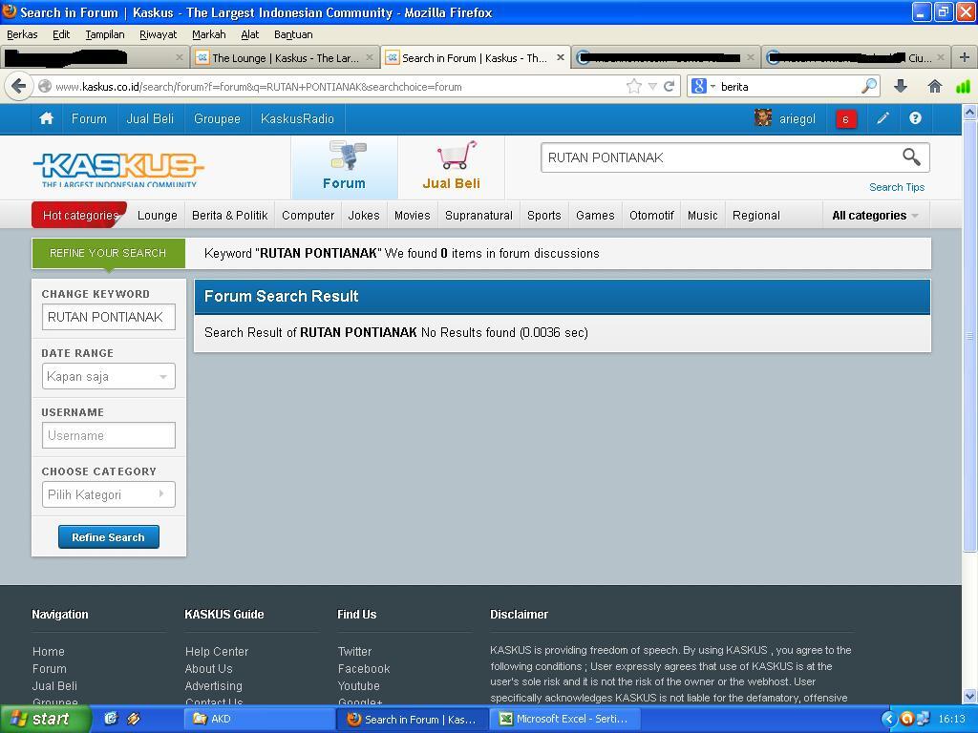The height and width of the screenshot is (733, 978).
Task: Click the browser search magnifier icon
Action: click(x=869, y=86)
